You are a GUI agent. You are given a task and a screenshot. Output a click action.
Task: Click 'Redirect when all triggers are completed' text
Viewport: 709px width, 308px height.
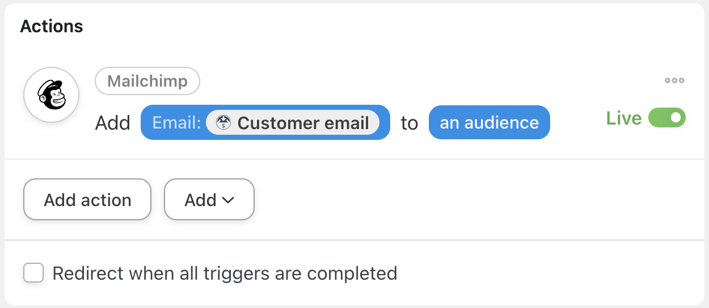point(225,273)
